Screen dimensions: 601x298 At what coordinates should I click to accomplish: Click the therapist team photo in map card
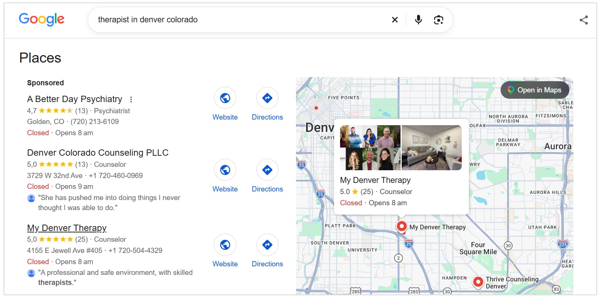370,148
